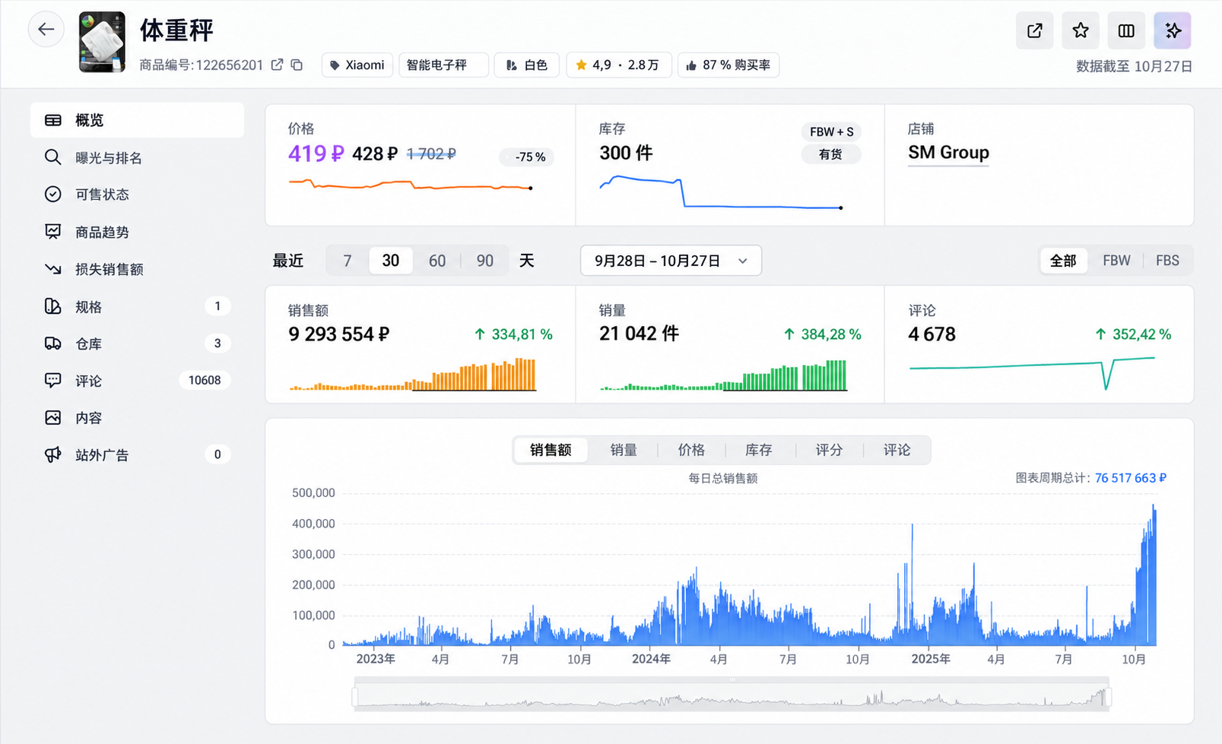Expand the 9月28日 – 10月27日 date range dropdown

[x=671, y=261]
